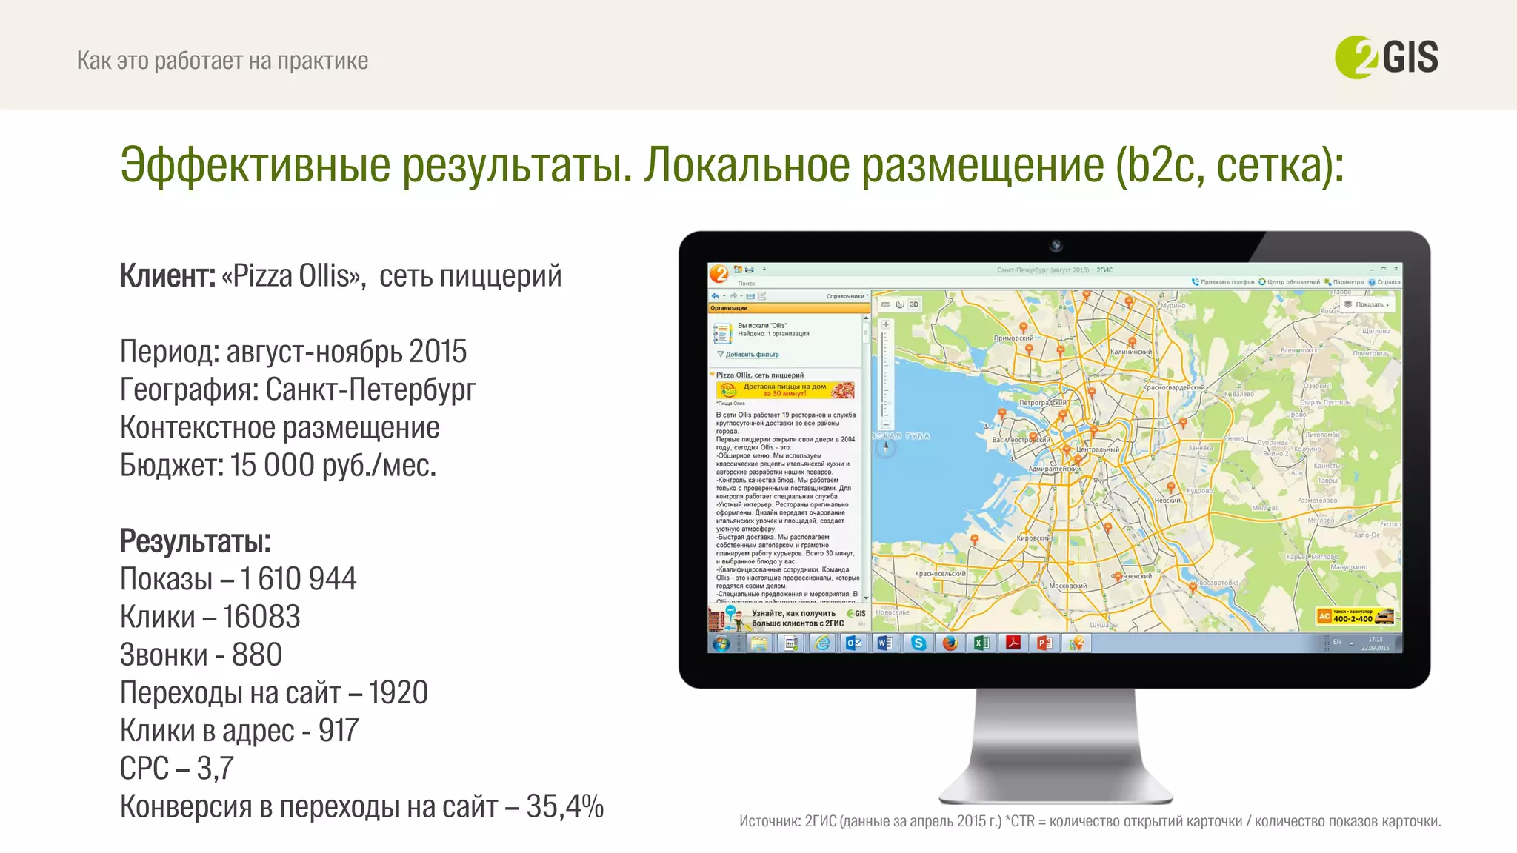Click the orange 2GIS main menu orb
The height and width of the screenshot is (853, 1517).
[719, 274]
